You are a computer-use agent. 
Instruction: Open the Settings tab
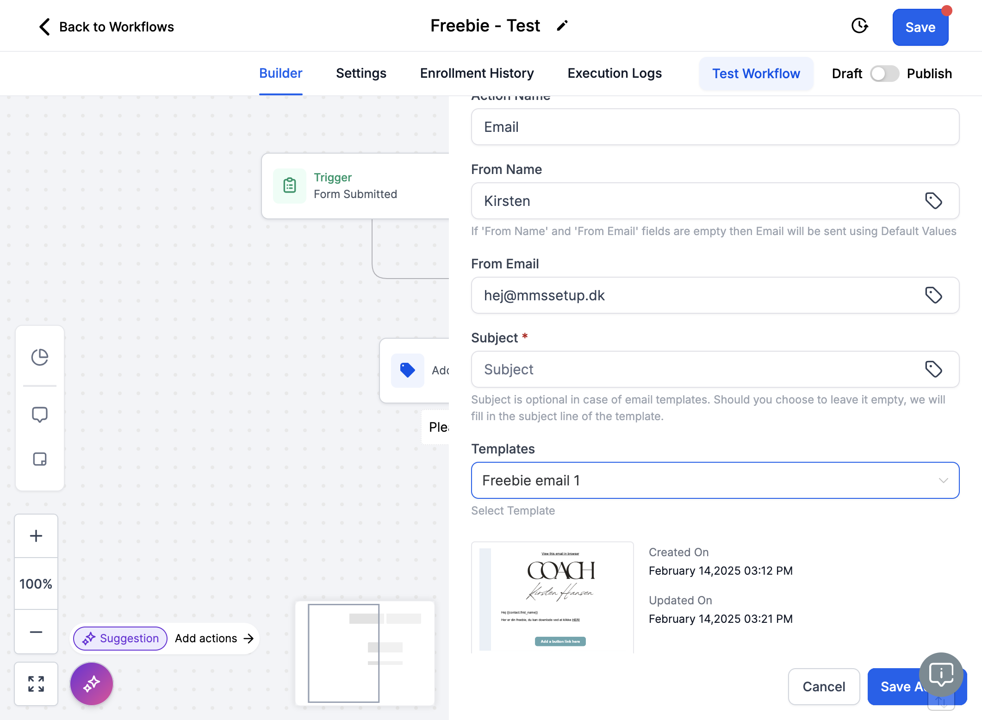[361, 74]
